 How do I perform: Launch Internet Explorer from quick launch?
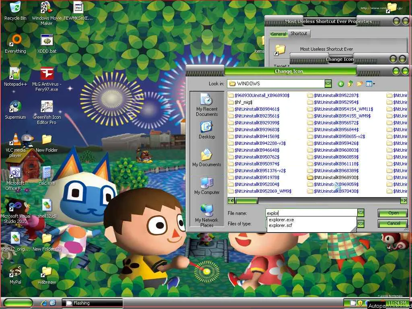pos(44,303)
